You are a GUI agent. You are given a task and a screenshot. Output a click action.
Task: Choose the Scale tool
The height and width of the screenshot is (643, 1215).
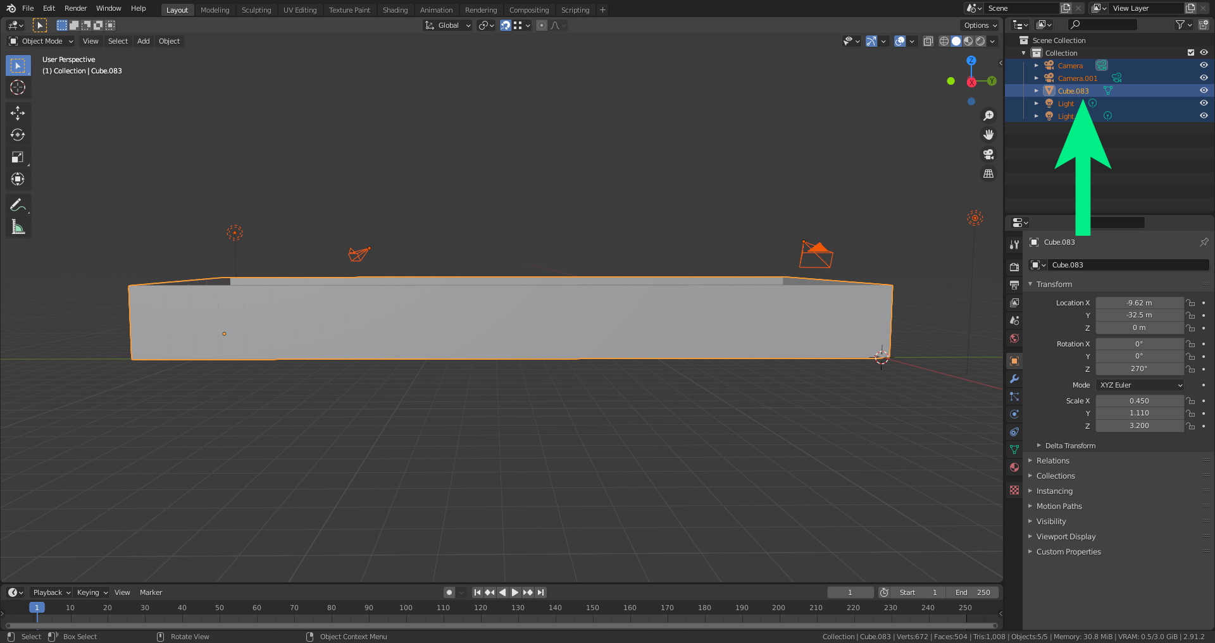coord(18,157)
